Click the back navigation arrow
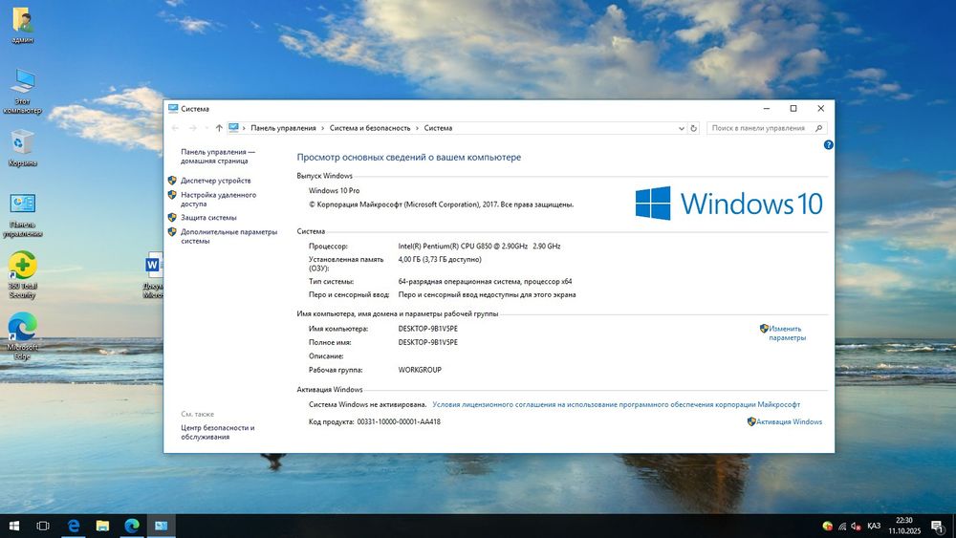 pos(176,129)
